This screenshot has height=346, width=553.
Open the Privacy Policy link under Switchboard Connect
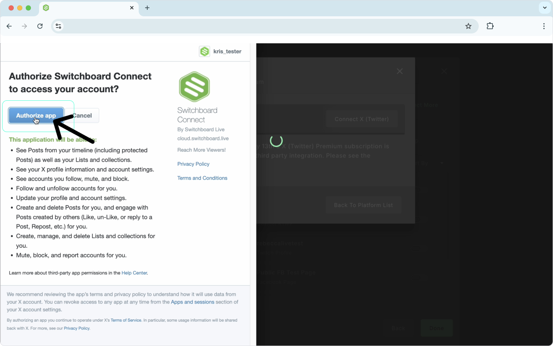193,164
